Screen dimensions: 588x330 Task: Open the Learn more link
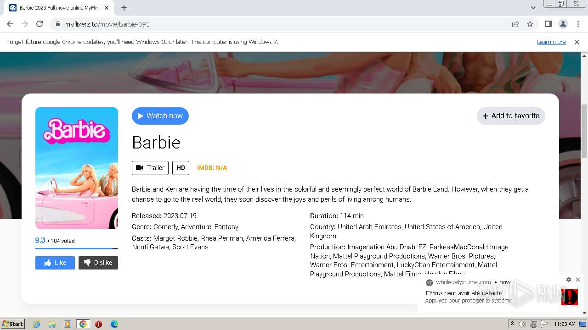pyautogui.click(x=551, y=42)
